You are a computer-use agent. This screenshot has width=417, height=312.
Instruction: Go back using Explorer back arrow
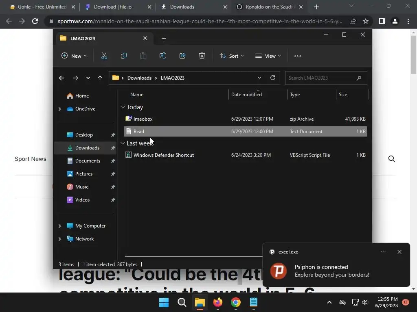(x=61, y=78)
